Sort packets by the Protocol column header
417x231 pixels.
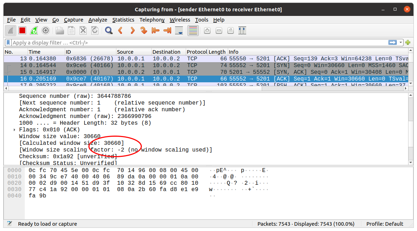coord(197,52)
